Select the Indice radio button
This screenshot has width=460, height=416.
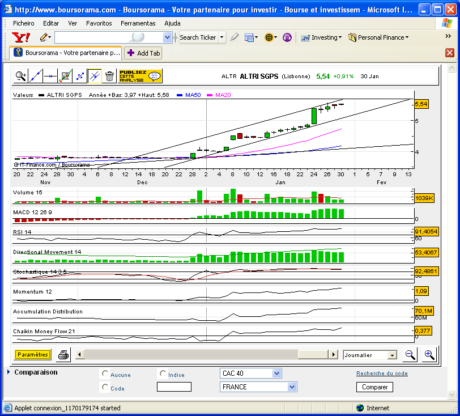[x=163, y=373]
